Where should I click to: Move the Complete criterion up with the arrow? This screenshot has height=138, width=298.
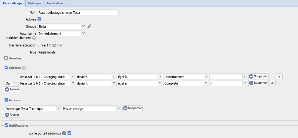[272, 83]
